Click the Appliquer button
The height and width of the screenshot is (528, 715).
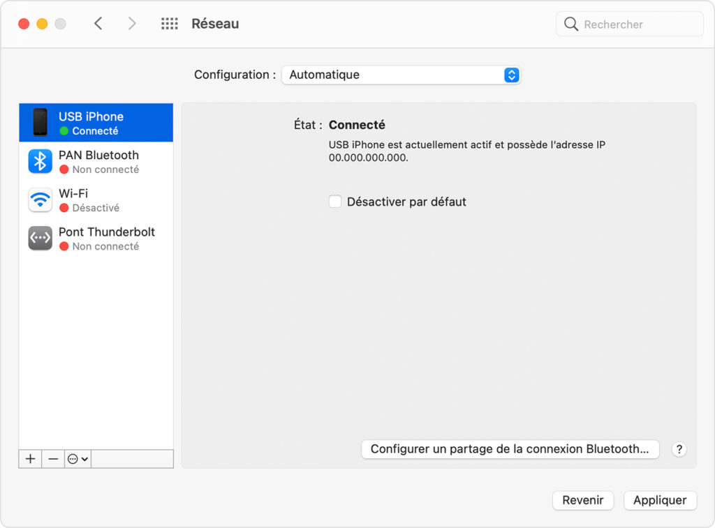[x=660, y=500]
